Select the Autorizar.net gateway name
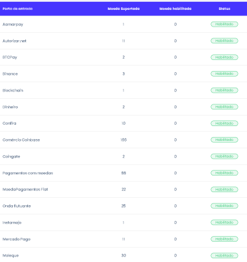This screenshot has height=262, width=247. pyautogui.click(x=14, y=41)
